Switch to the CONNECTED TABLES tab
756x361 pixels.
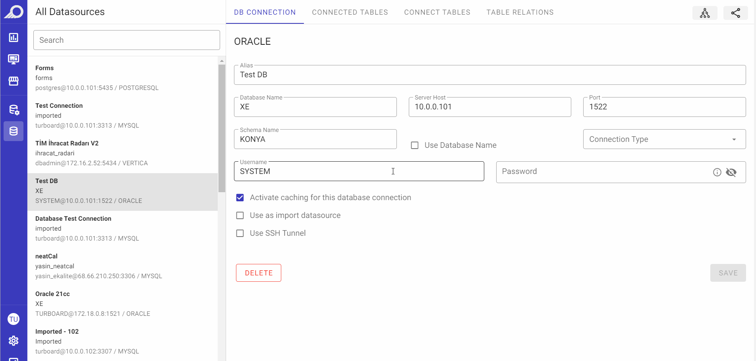click(350, 12)
